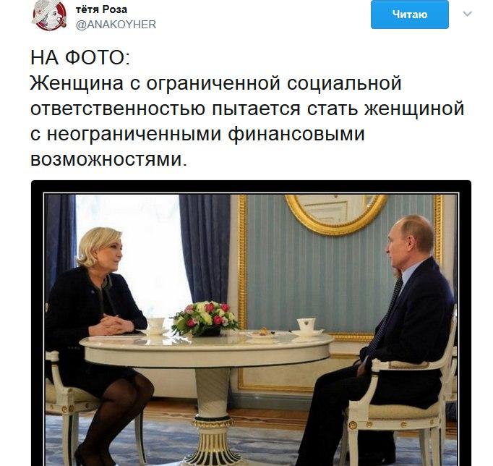Click the teacup near the man

point(306,325)
